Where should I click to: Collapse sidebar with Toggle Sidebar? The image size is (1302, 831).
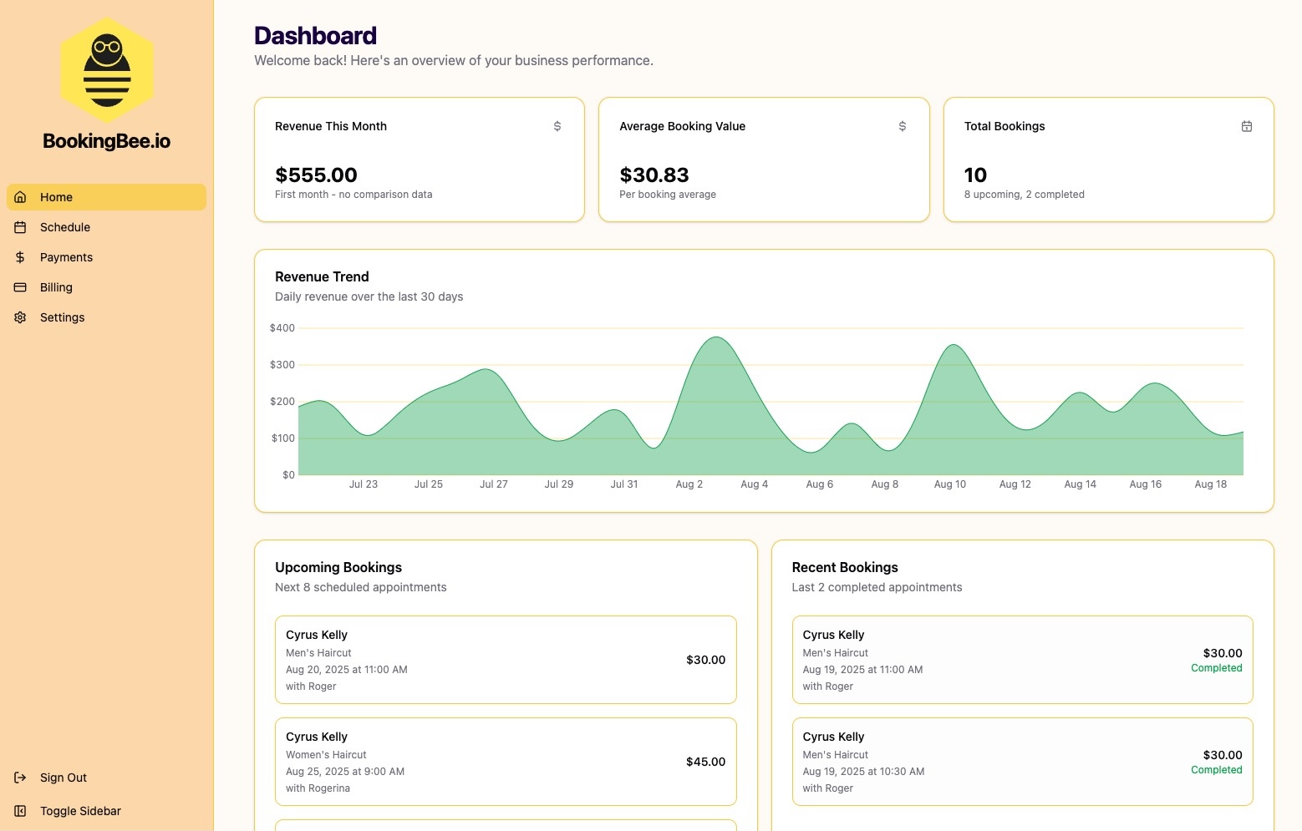(106, 811)
